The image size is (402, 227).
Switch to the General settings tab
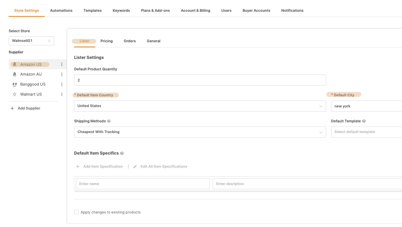point(154,41)
